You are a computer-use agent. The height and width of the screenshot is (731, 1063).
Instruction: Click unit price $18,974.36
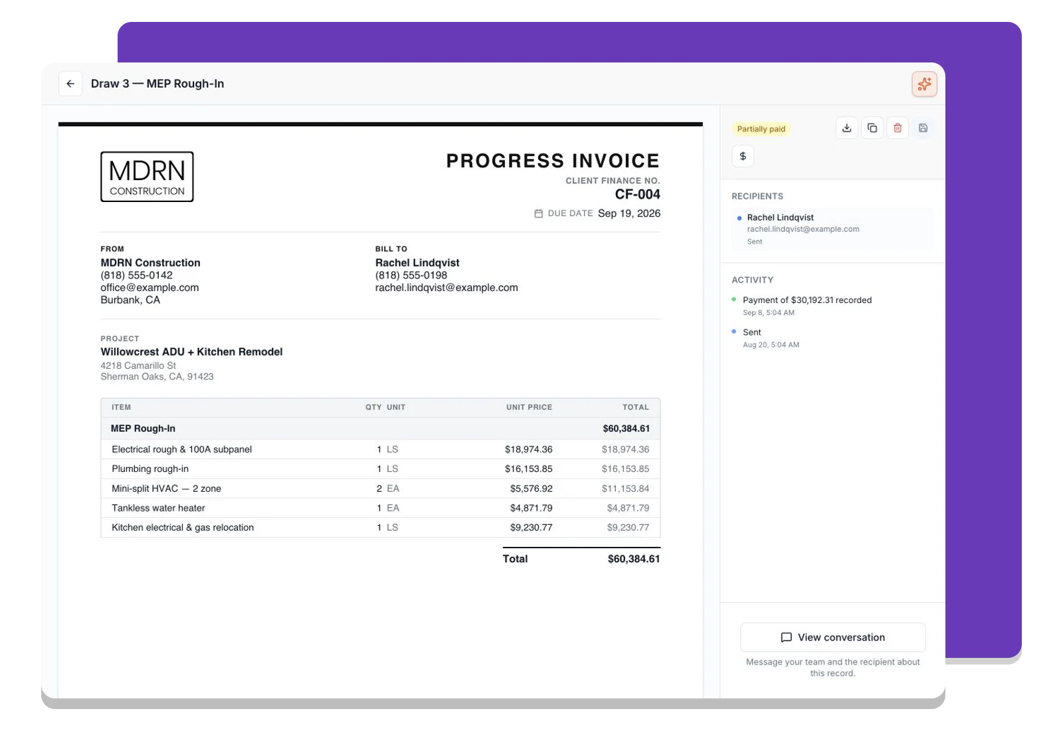[528, 449]
